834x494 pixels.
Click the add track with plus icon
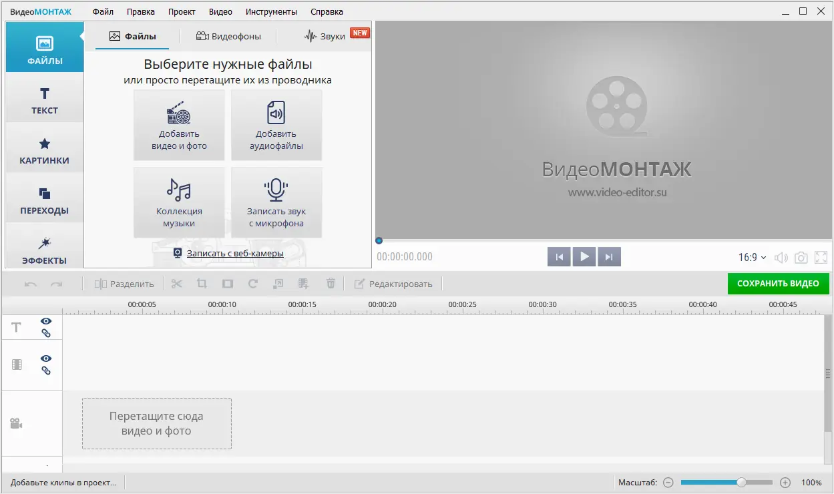point(304,284)
